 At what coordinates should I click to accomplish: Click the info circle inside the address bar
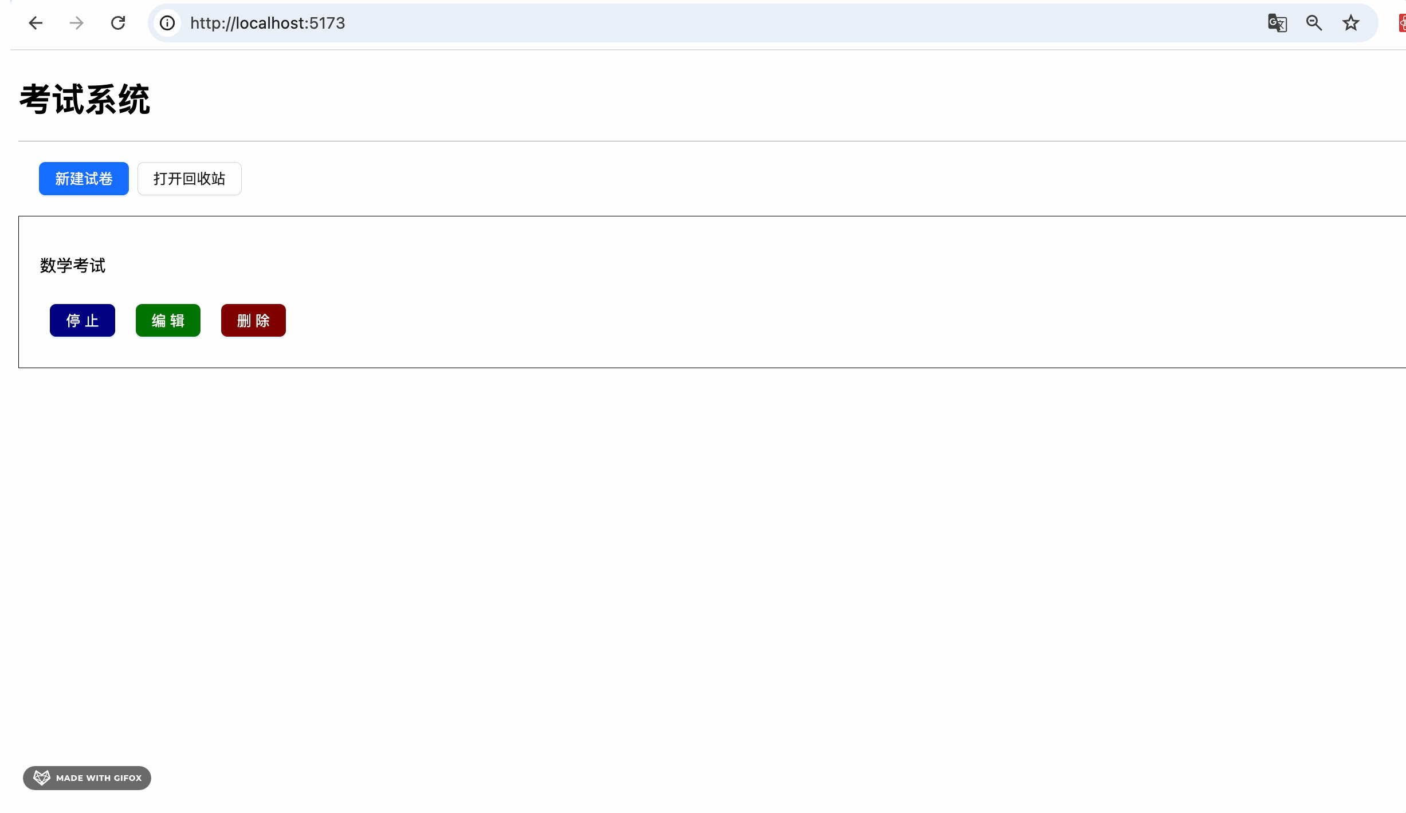[x=167, y=23]
